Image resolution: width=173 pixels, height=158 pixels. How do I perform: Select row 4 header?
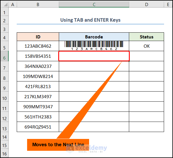point(4,37)
